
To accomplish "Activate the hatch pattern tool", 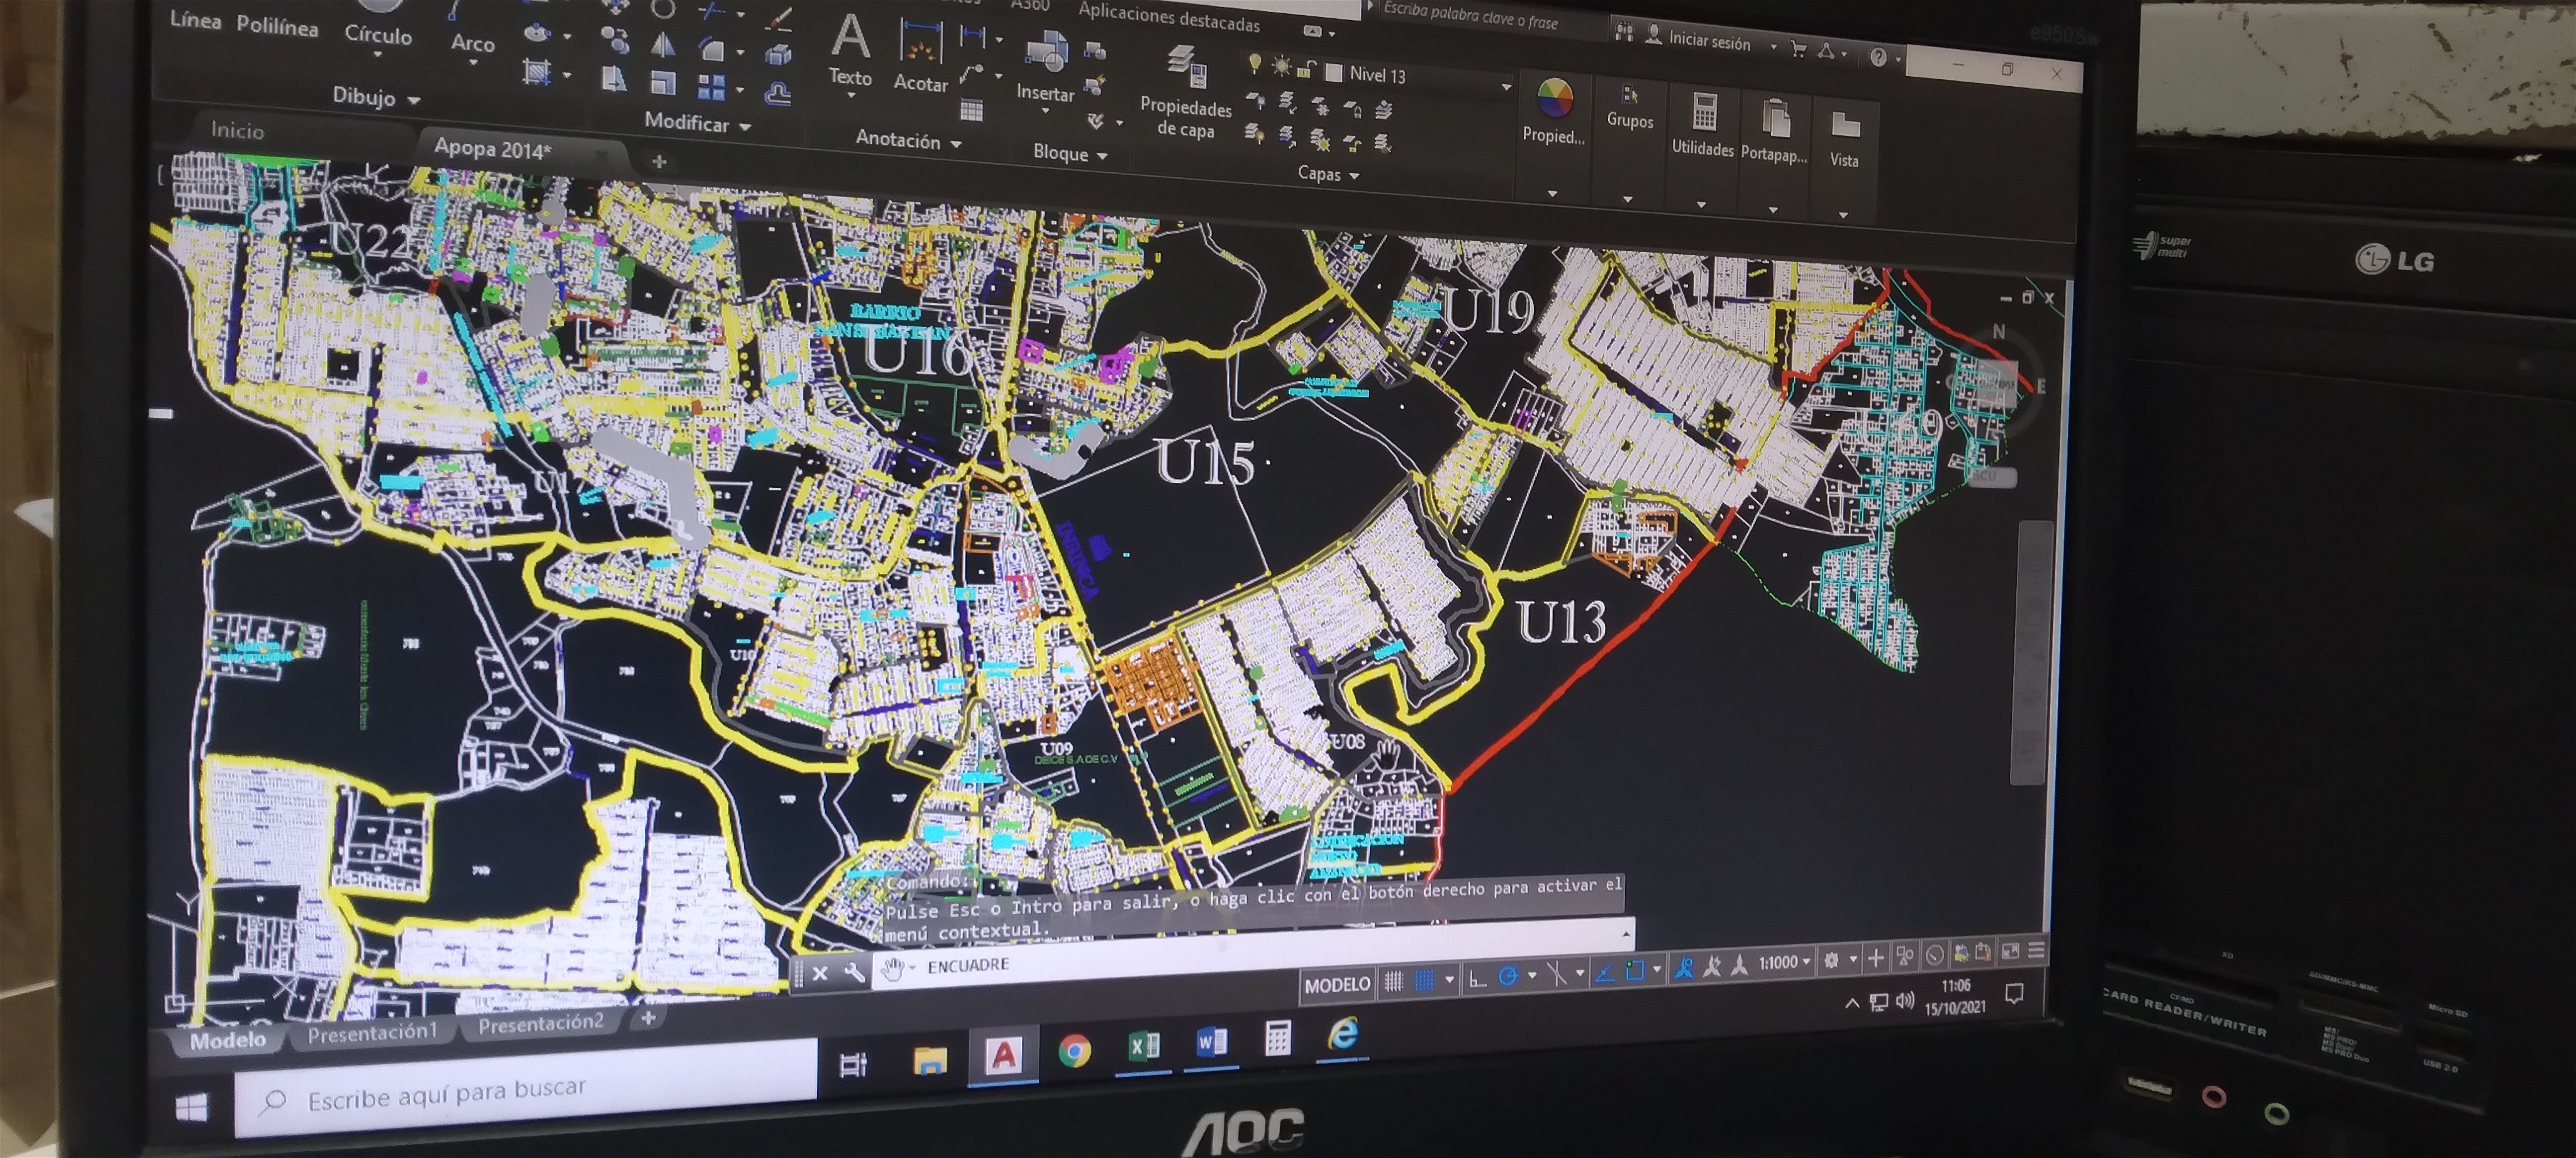I will tap(537, 72).
